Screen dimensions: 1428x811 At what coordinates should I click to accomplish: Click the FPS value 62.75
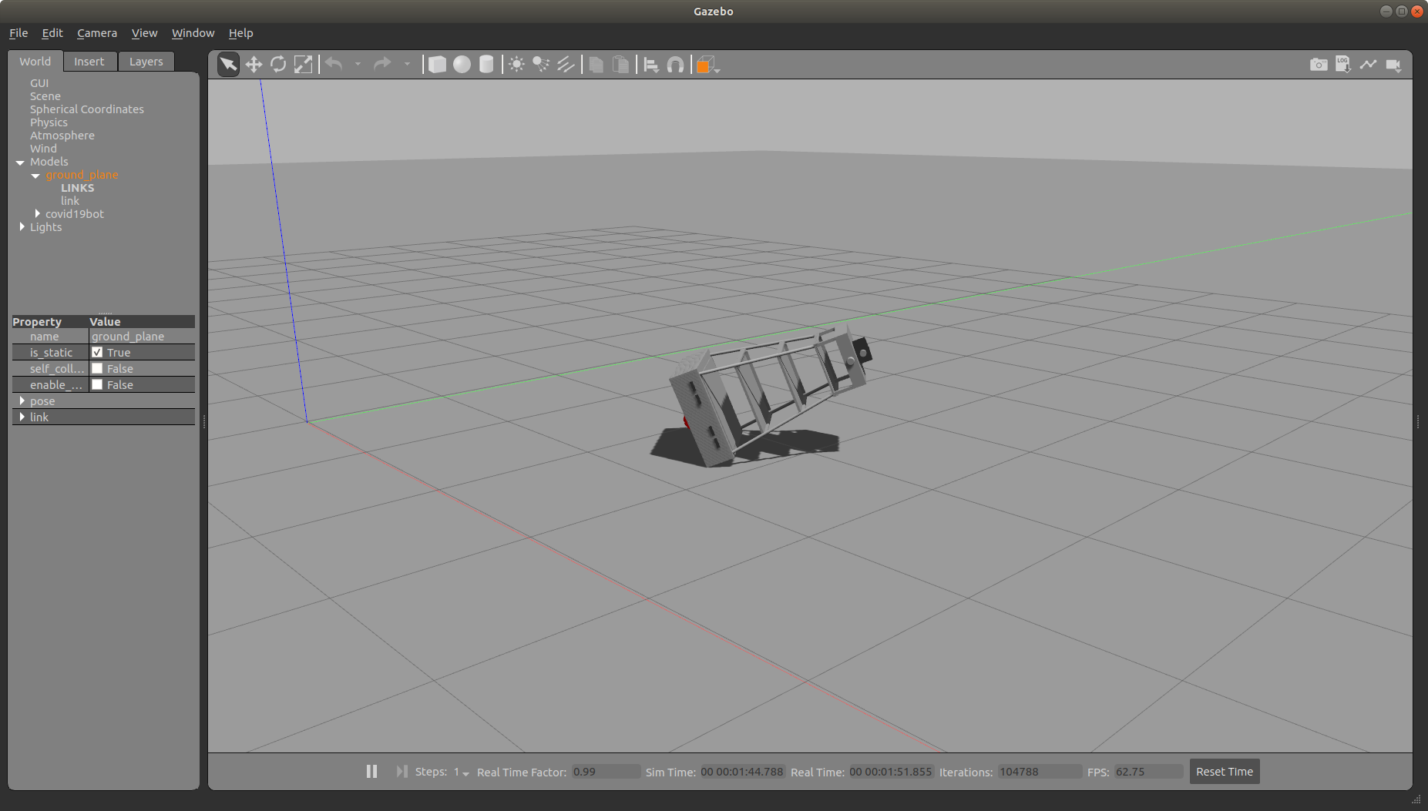click(x=1148, y=772)
